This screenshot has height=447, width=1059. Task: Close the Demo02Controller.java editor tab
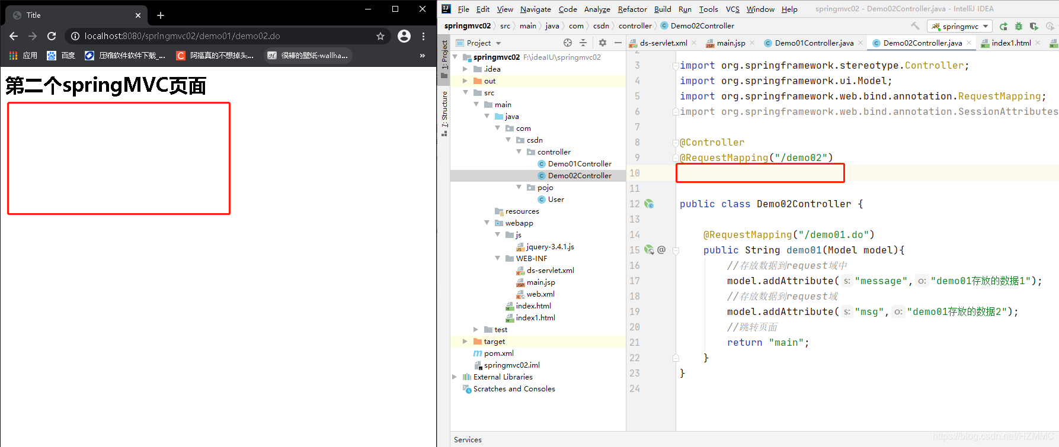click(969, 43)
